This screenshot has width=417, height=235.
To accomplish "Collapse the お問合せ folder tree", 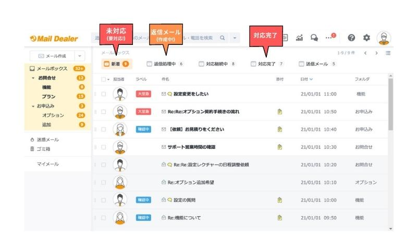I will [x=33, y=78].
